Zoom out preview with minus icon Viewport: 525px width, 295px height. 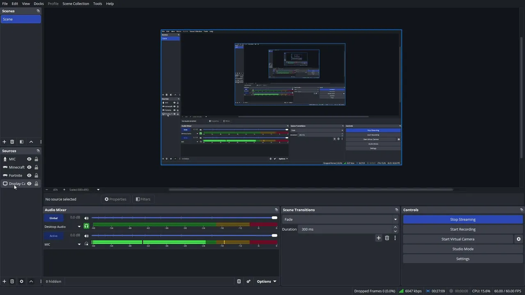point(46,190)
